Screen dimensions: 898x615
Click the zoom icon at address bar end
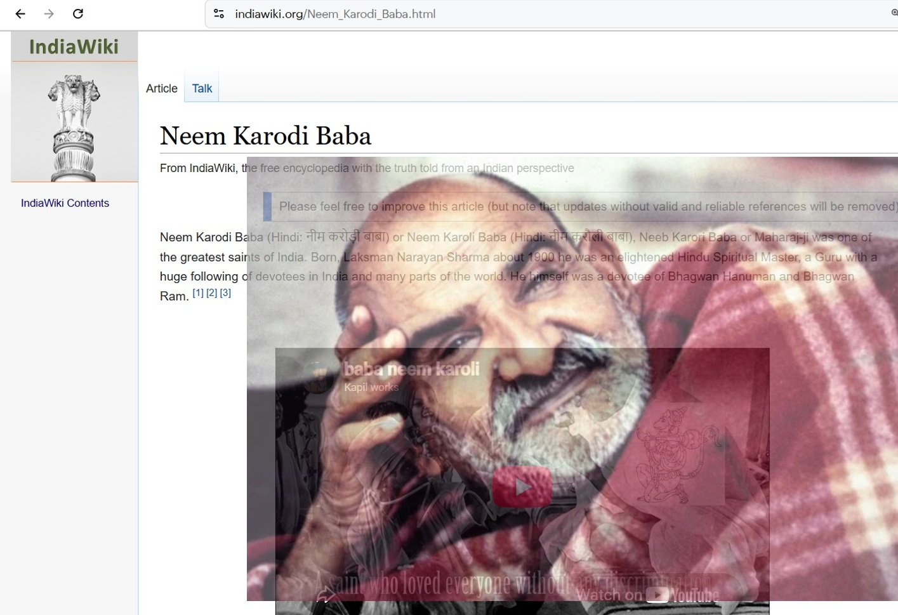(894, 13)
